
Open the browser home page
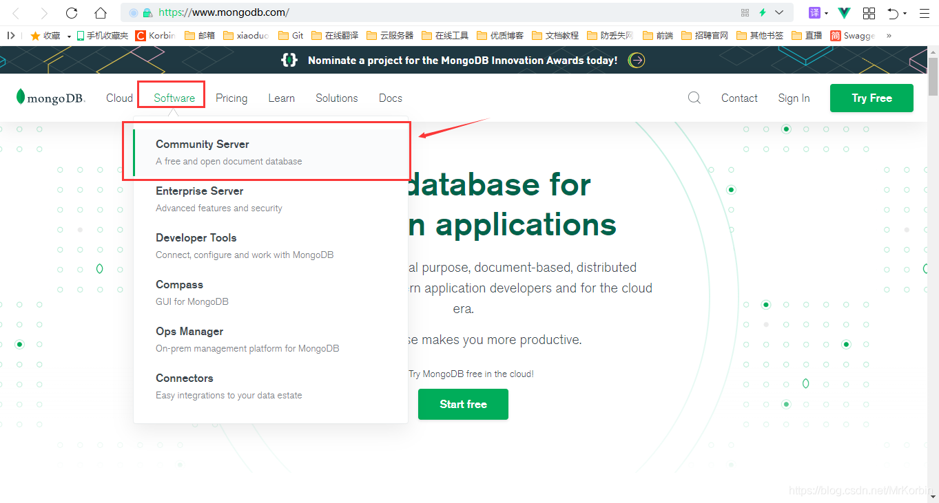coord(101,12)
